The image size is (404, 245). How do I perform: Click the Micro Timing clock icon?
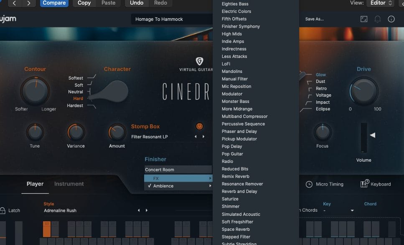pyautogui.click(x=309, y=184)
